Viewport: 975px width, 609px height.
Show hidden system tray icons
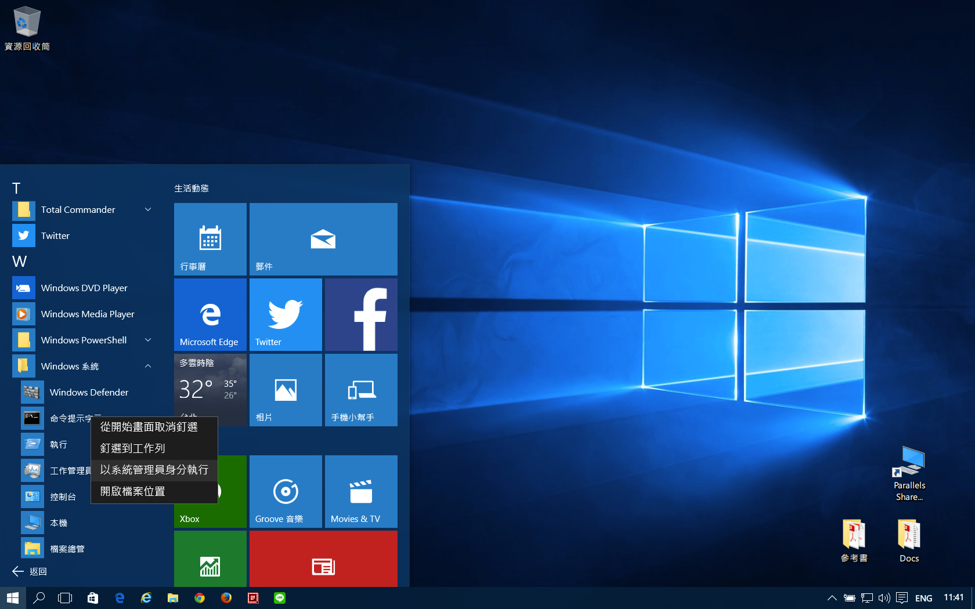click(832, 598)
